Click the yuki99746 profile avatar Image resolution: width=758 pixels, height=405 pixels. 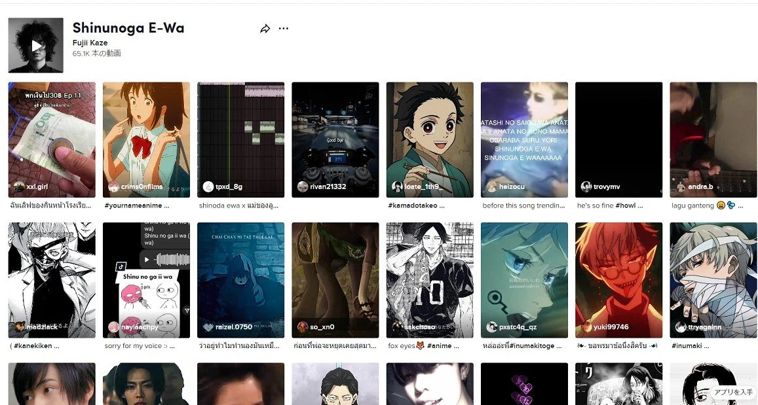tap(586, 326)
